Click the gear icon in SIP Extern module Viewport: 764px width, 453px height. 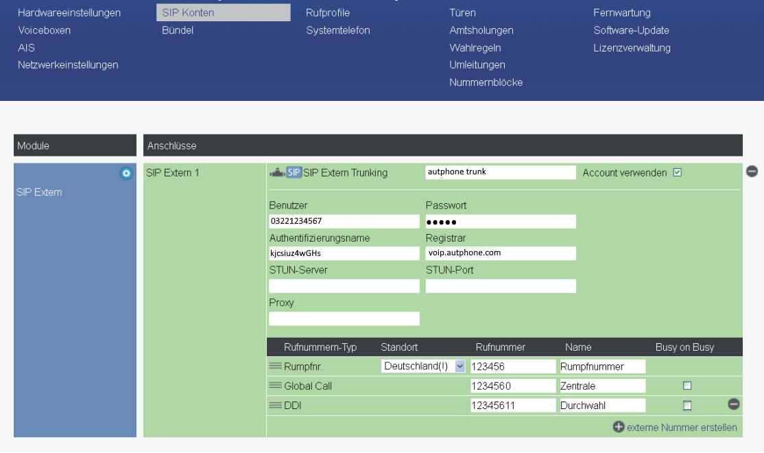[126, 174]
